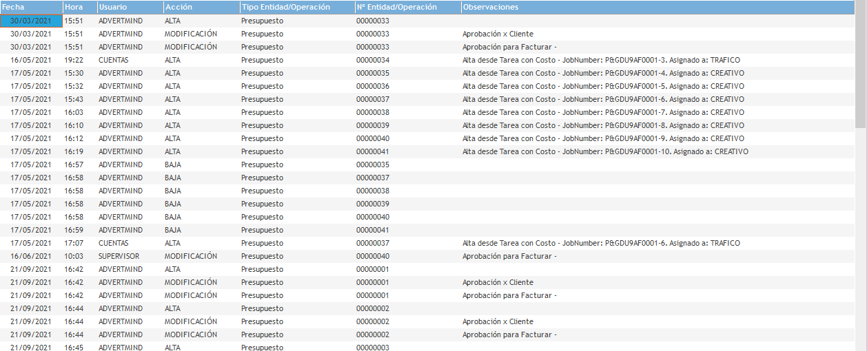Click the 16/05/2021 date cell
Viewport: 867px width, 351px height.
click(x=31, y=60)
